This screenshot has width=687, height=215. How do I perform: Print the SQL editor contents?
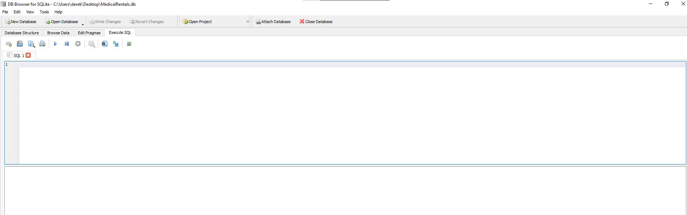coord(42,44)
